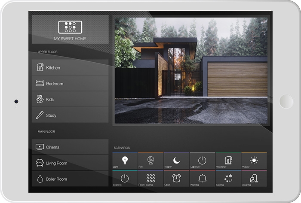The height and width of the screenshot is (203, 301).
Task: Activate the Light scenario bulb icon
Action: click(x=125, y=160)
